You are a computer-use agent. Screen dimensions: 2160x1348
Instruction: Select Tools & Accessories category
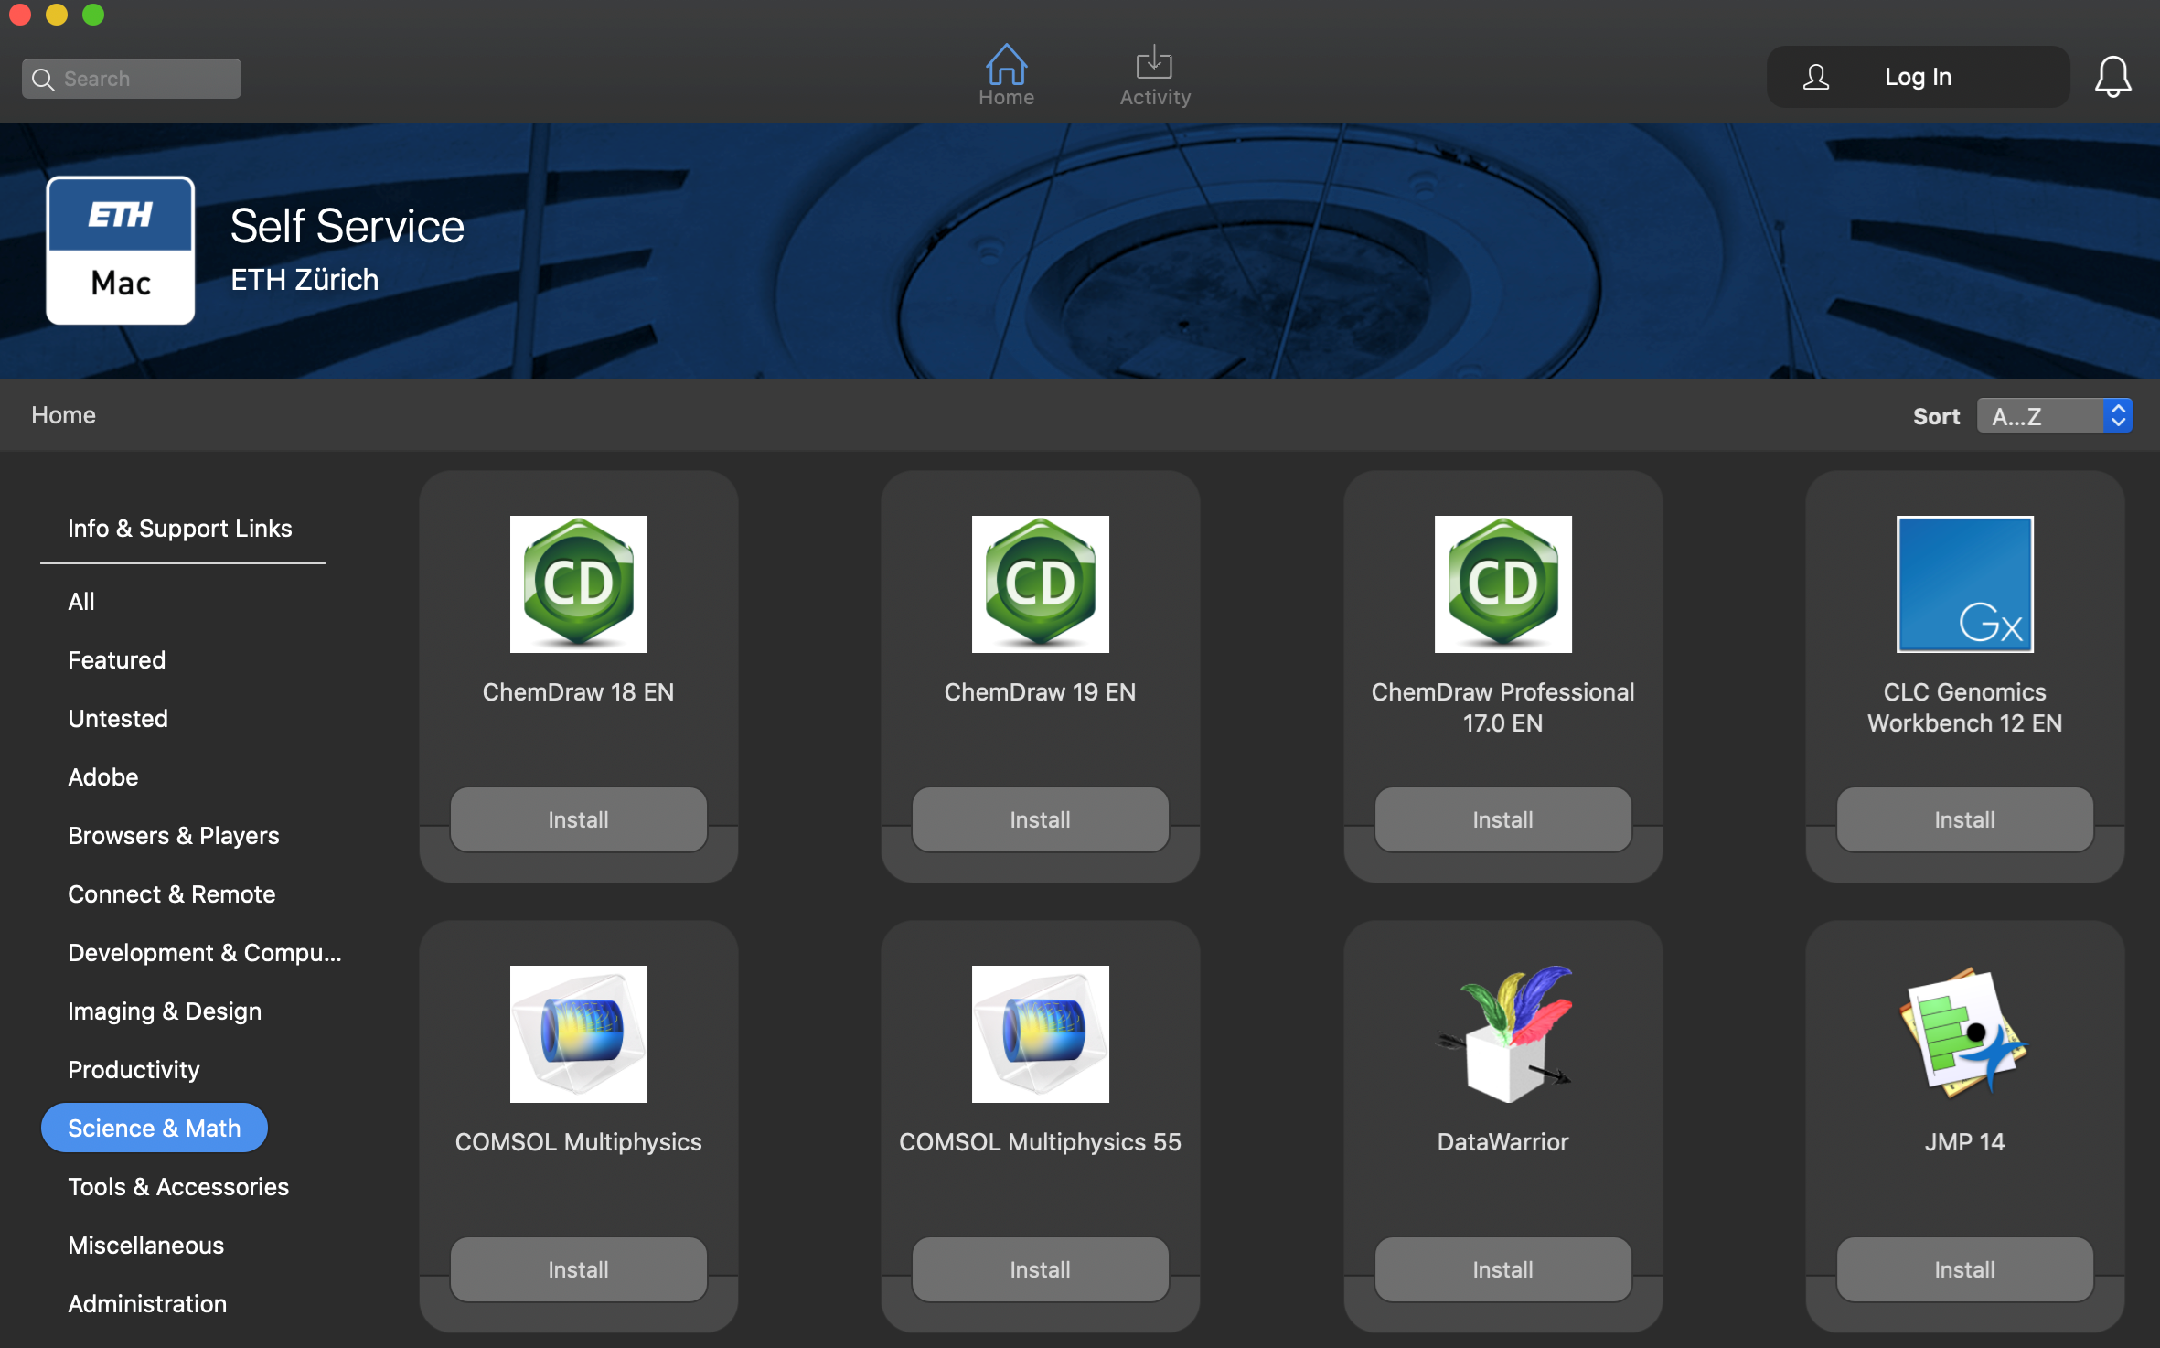point(178,1187)
